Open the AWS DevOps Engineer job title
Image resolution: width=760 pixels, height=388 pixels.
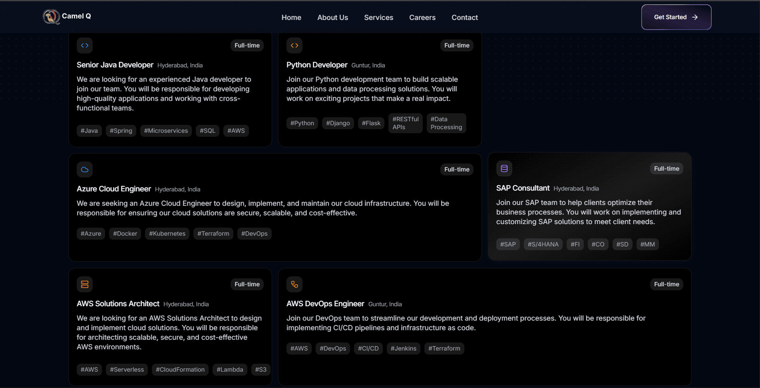325,304
